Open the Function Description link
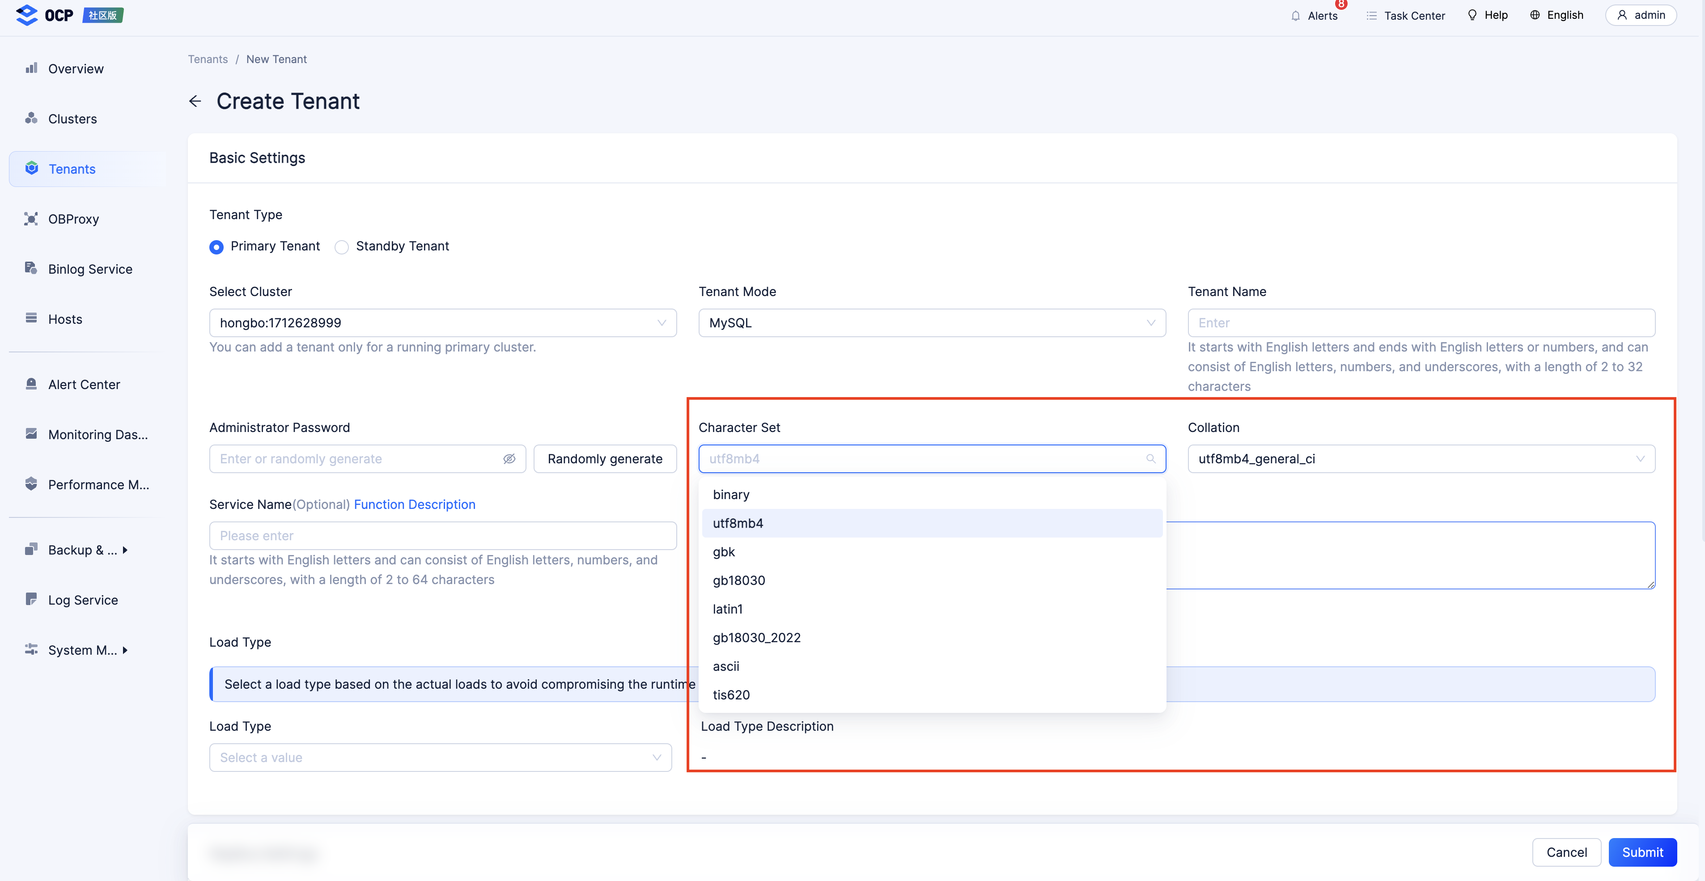This screenshot has height=881, width=1705. pos(414,504)
